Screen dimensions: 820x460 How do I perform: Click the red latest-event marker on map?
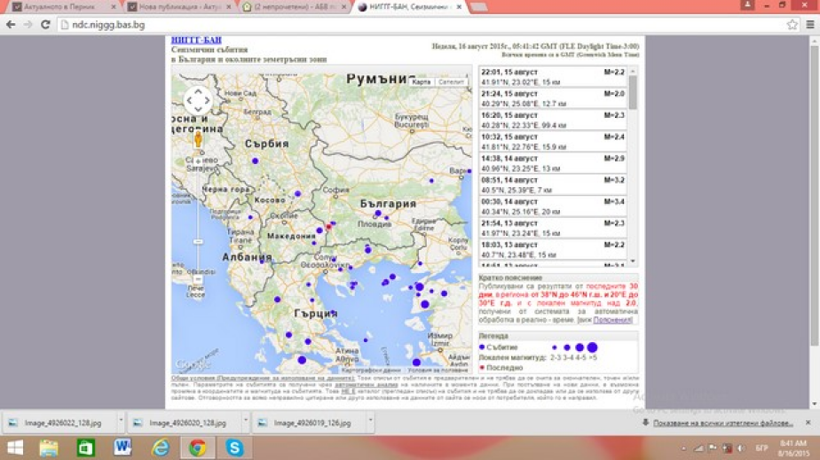[328, 226]
